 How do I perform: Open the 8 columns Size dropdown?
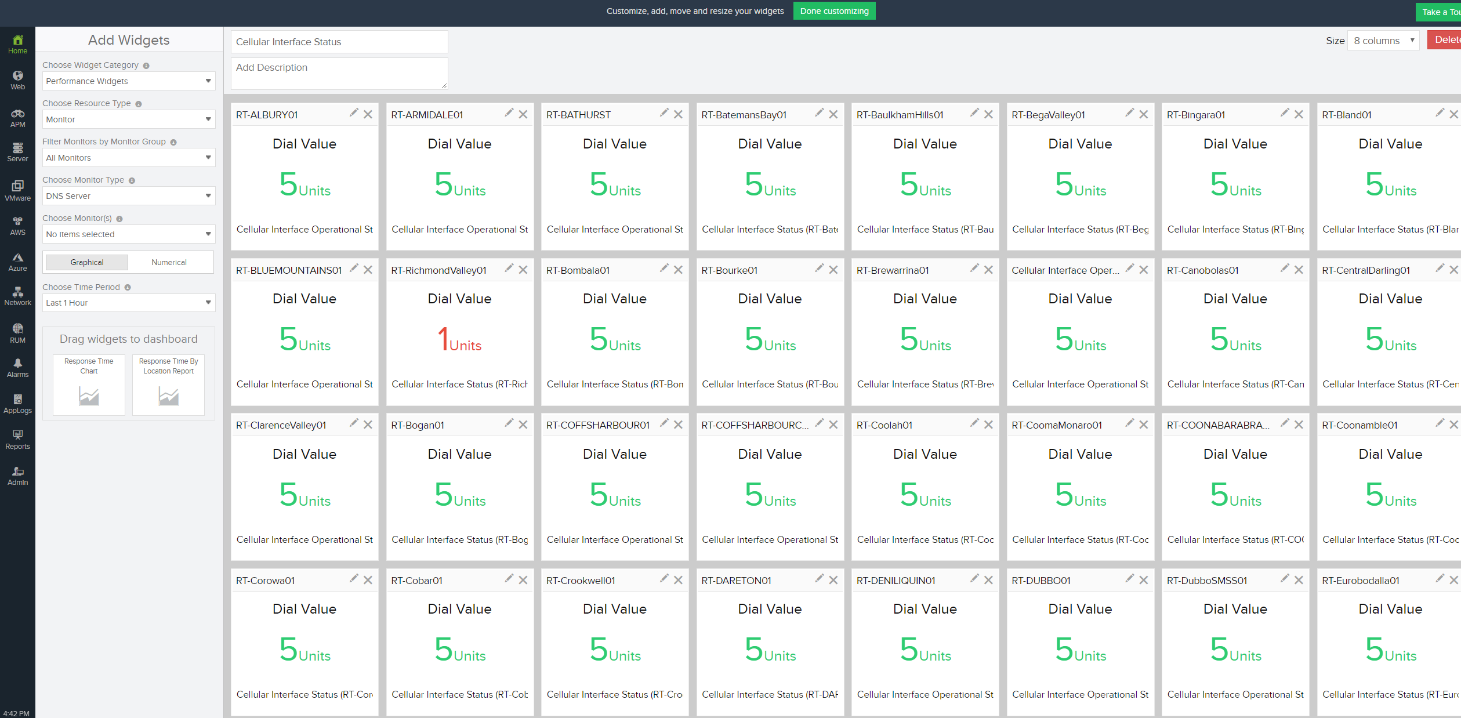point(1383,41)
